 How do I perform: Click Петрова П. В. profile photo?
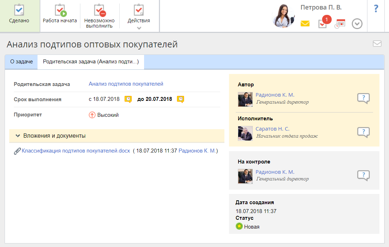284,16
